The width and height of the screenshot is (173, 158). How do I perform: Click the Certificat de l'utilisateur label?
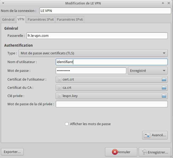pos(27,79)
